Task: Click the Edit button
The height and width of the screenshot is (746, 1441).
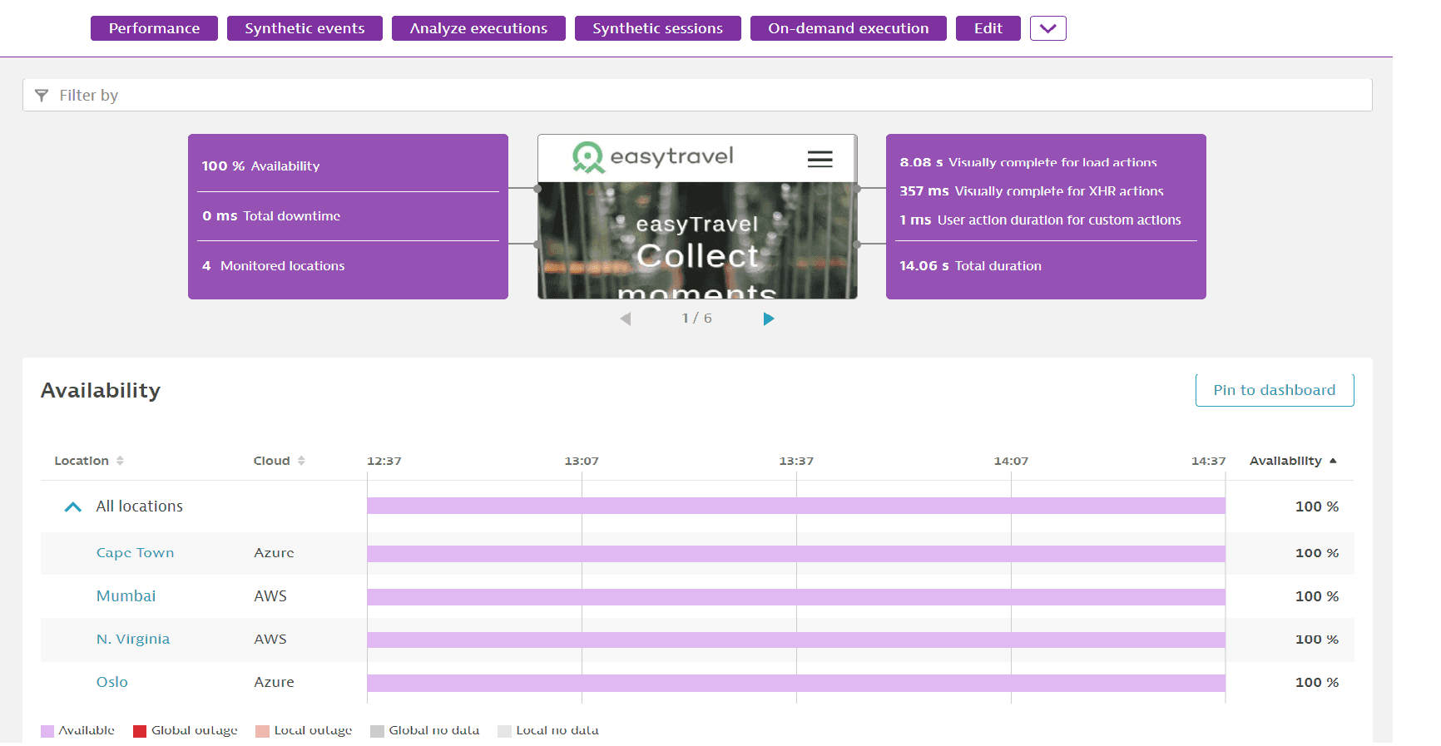Action: click(x=988, y=28)
